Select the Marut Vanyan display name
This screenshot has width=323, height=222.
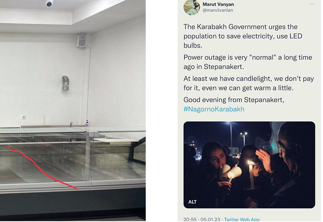(x=218, y=4)
